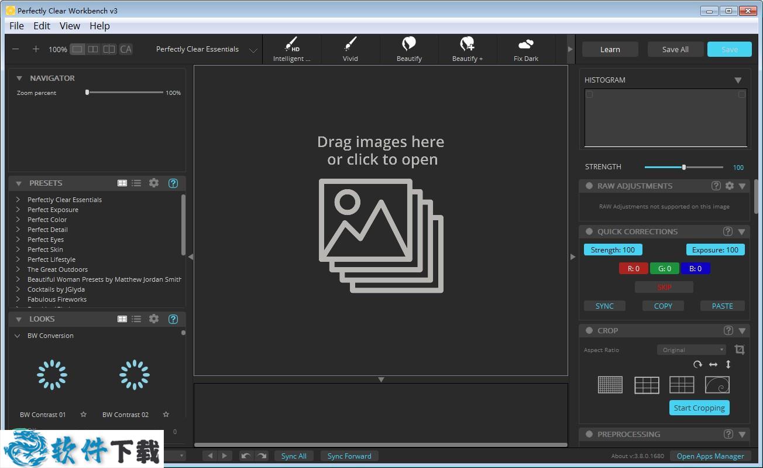Collapse the Presets panel

point(19,183)
